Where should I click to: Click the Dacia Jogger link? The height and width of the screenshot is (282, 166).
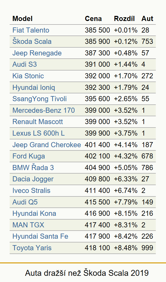(x=33, y=179)
